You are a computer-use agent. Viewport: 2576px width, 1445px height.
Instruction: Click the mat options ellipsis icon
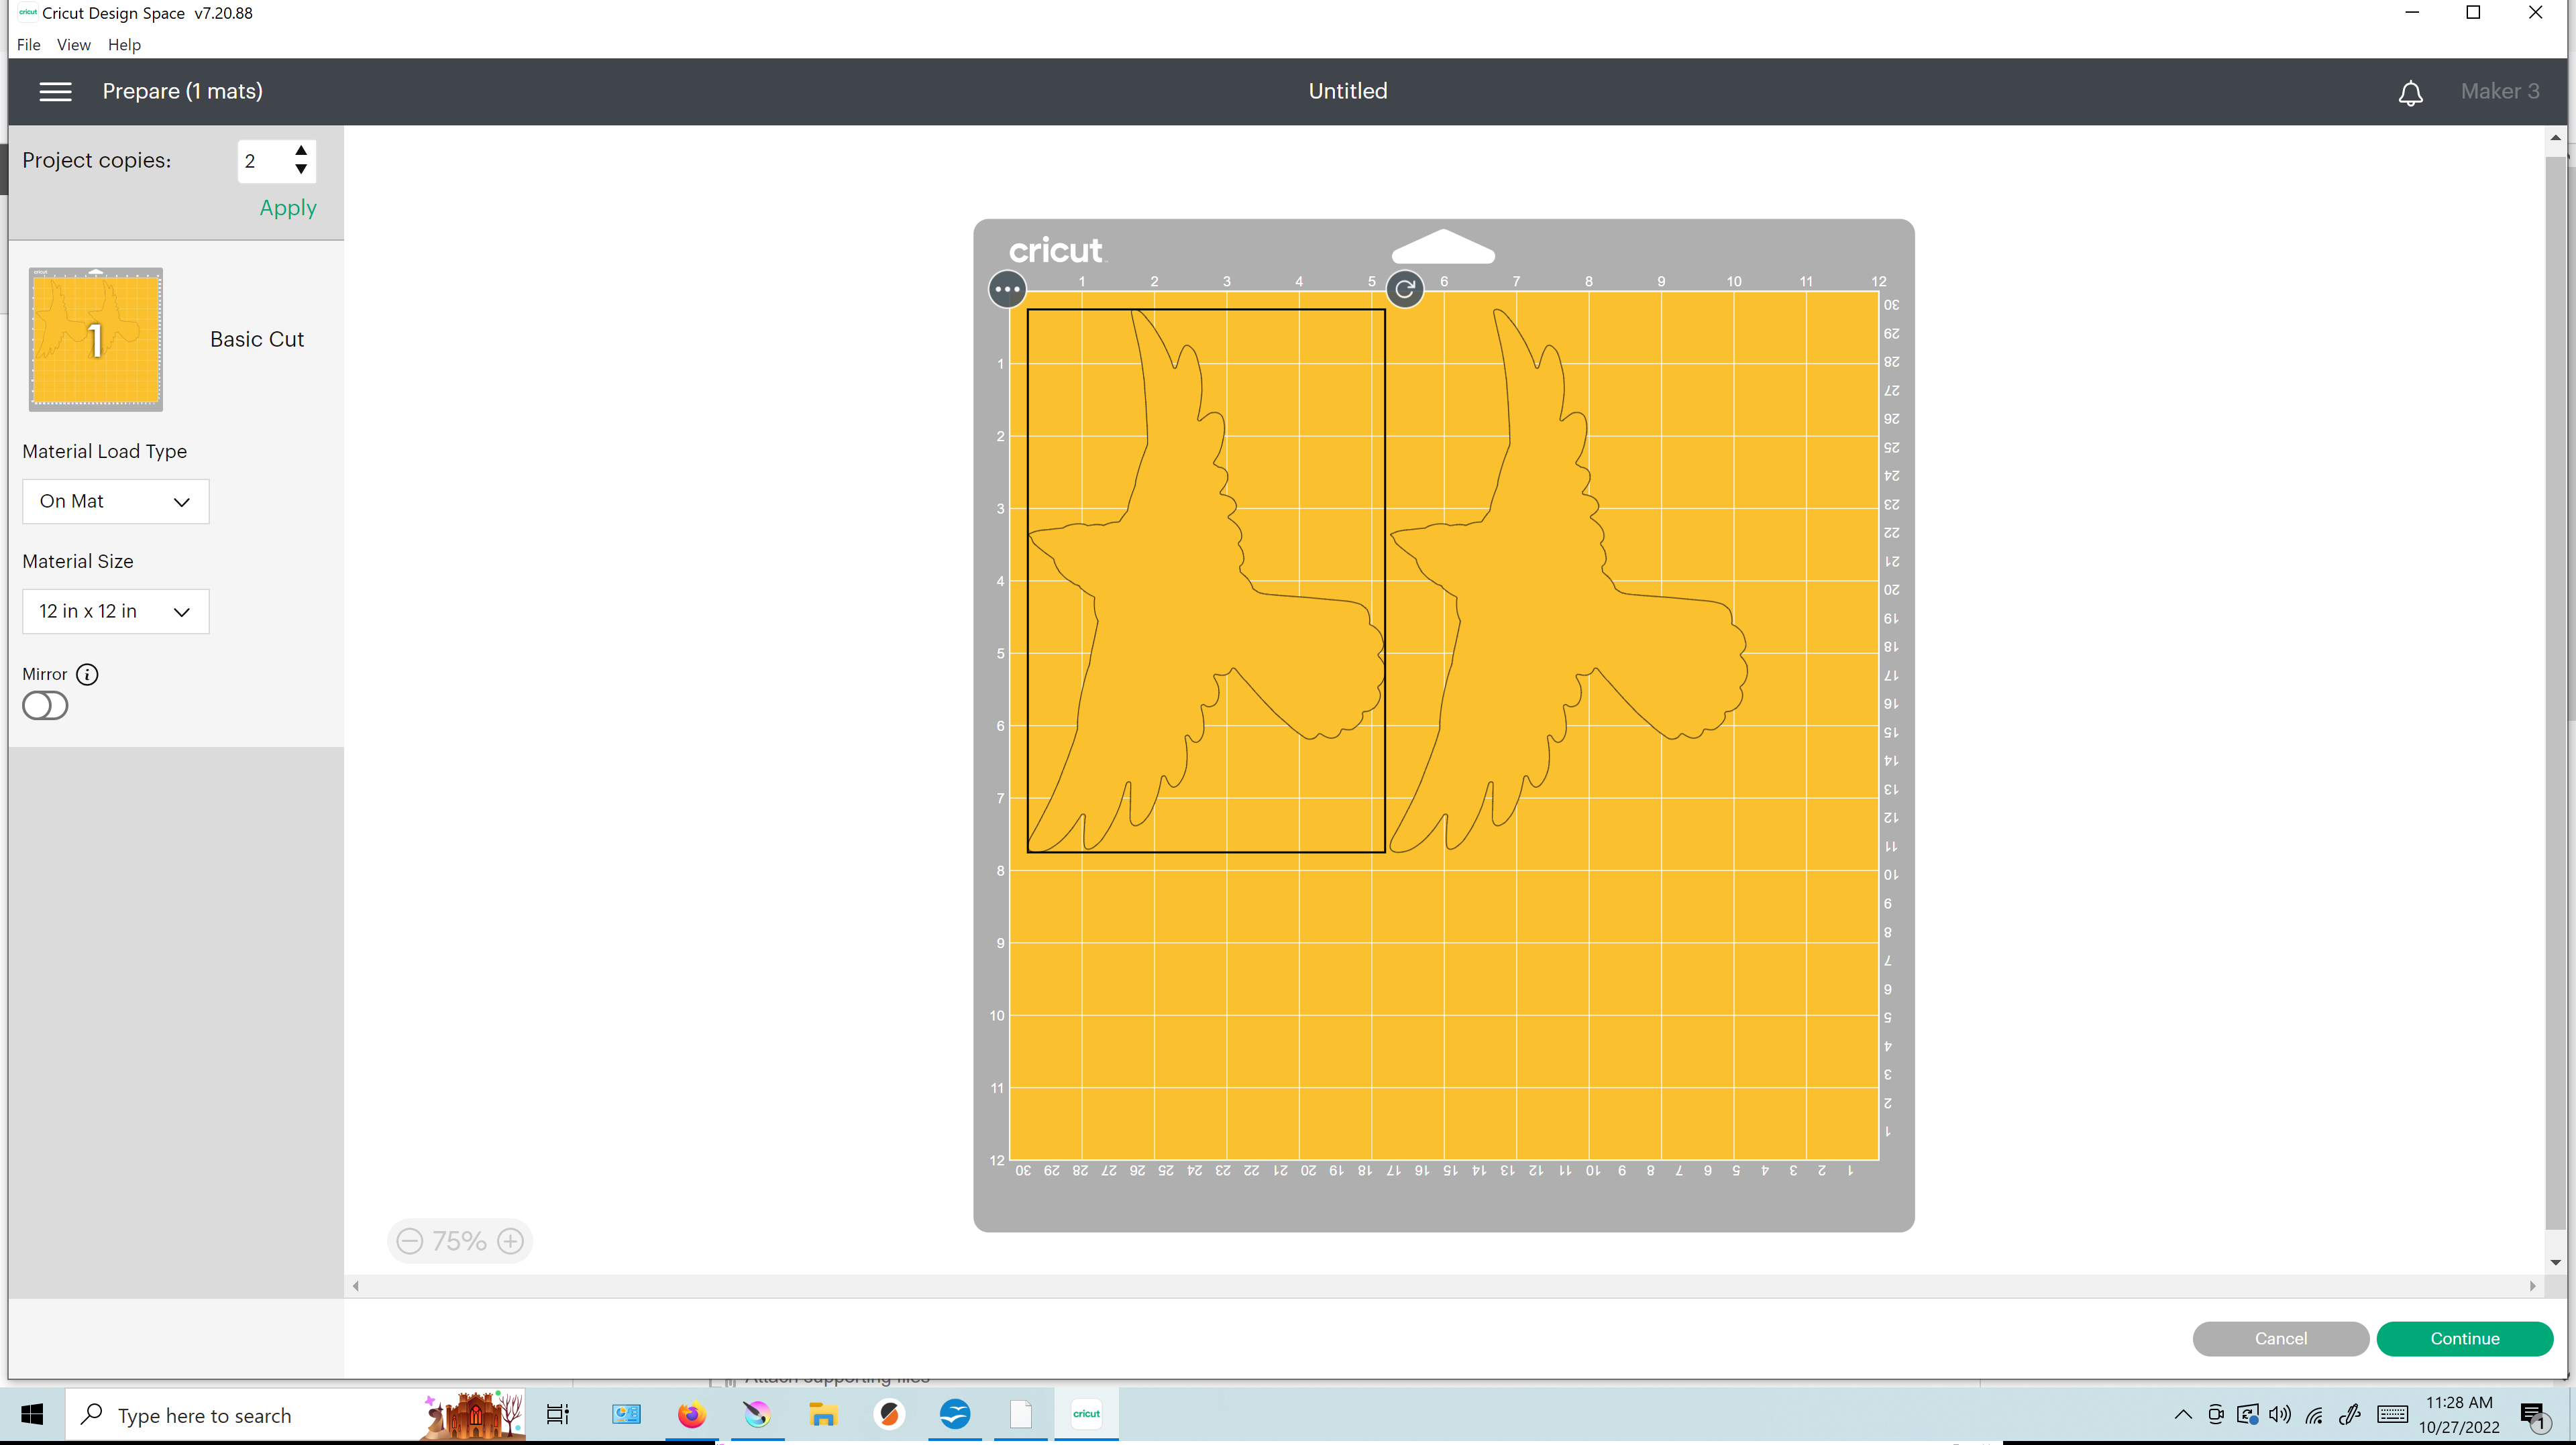coord(1006,289)
